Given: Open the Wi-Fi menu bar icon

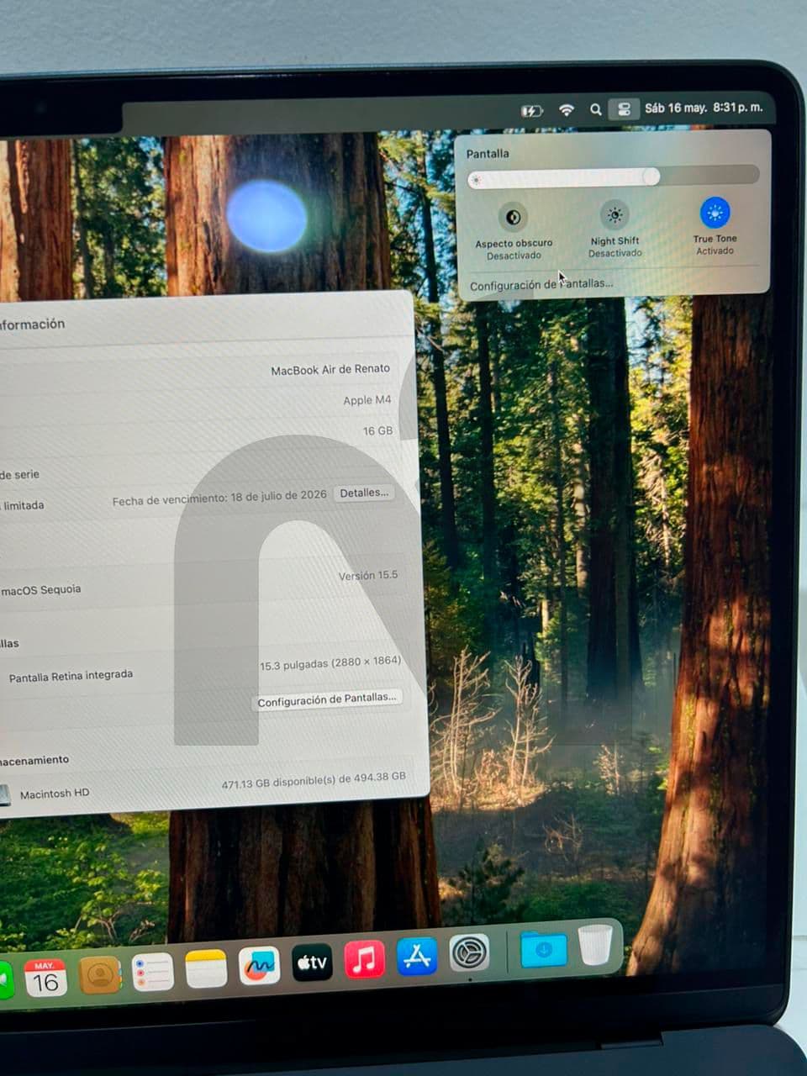Looking at the screenshot, I should coord(567,110).
